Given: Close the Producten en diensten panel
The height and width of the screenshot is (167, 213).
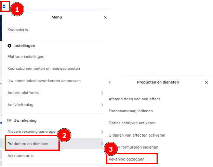Looking at the screenshot, I should coord(207,82).
